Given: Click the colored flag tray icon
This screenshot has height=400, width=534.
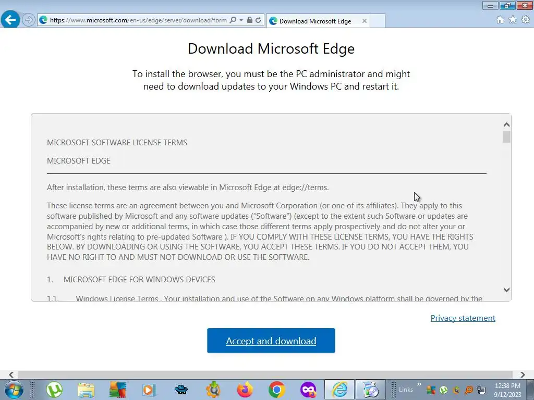Looking at the screenshot, I should [x=431, y=390].
